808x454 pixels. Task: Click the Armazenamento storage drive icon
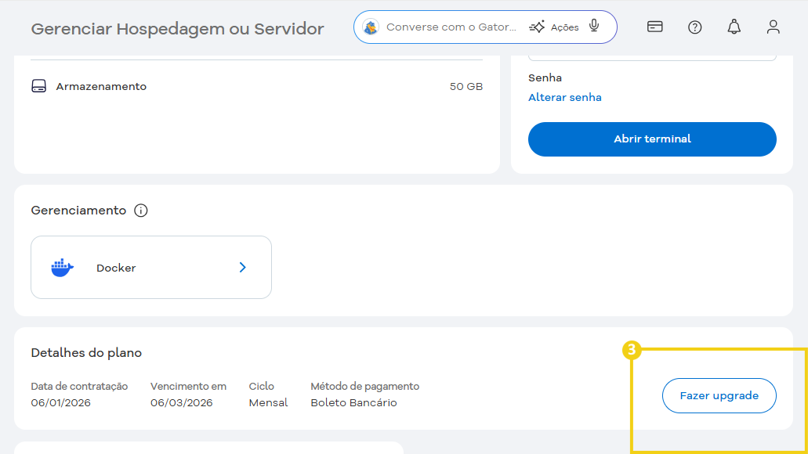pyautogui.click(x=39, y=86)
